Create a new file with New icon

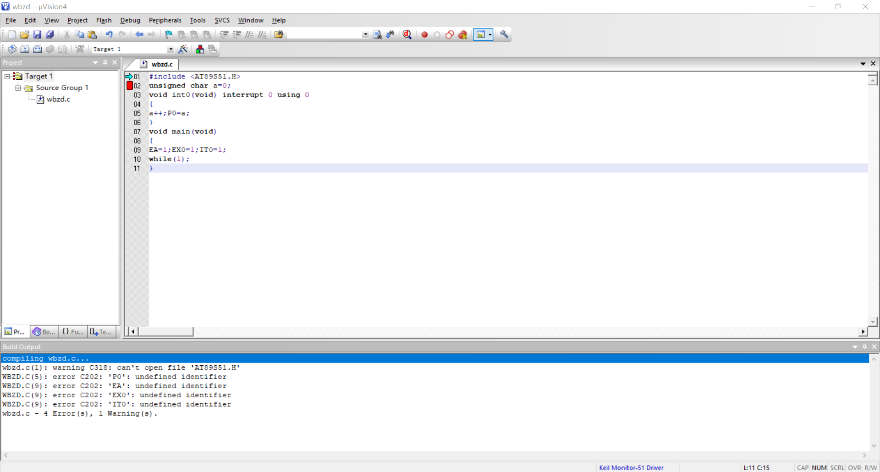click(x=12, y=34)
